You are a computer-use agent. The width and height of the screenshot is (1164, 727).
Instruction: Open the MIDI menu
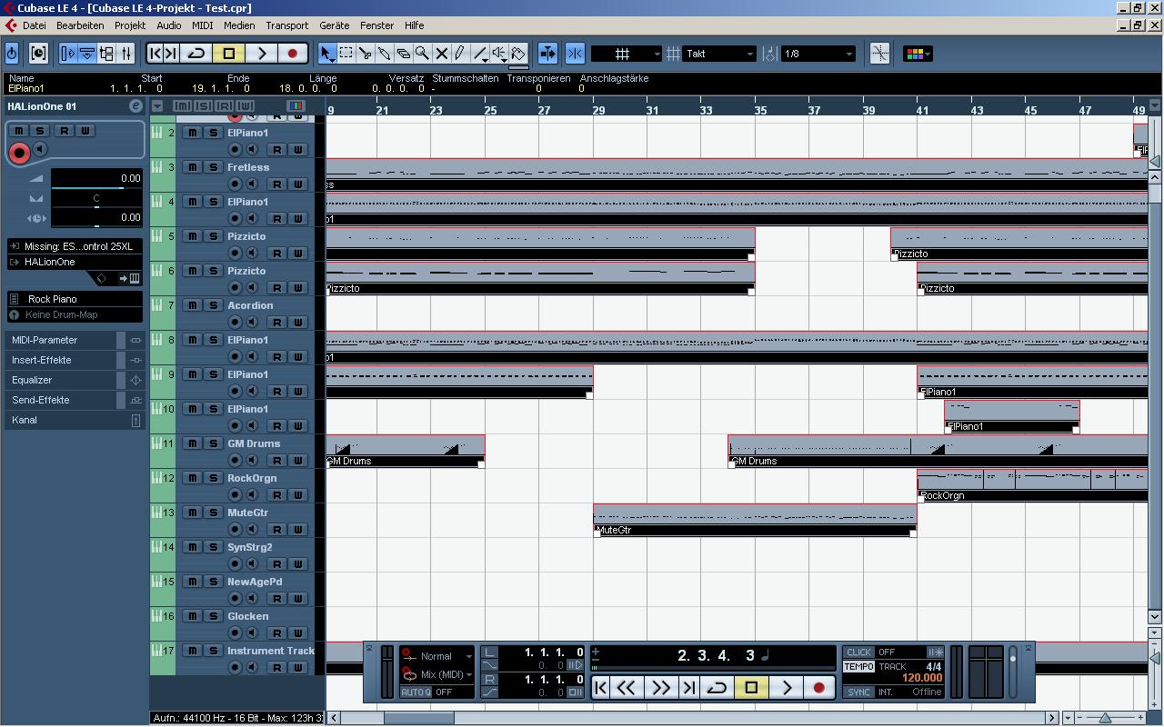point(202,25)
